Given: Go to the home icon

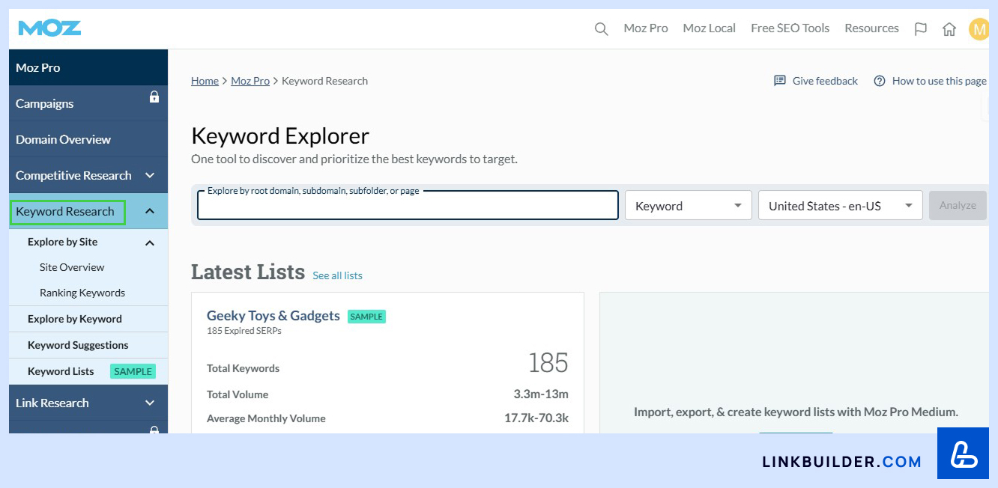Looking at the screenshot, I should (949, 29).
